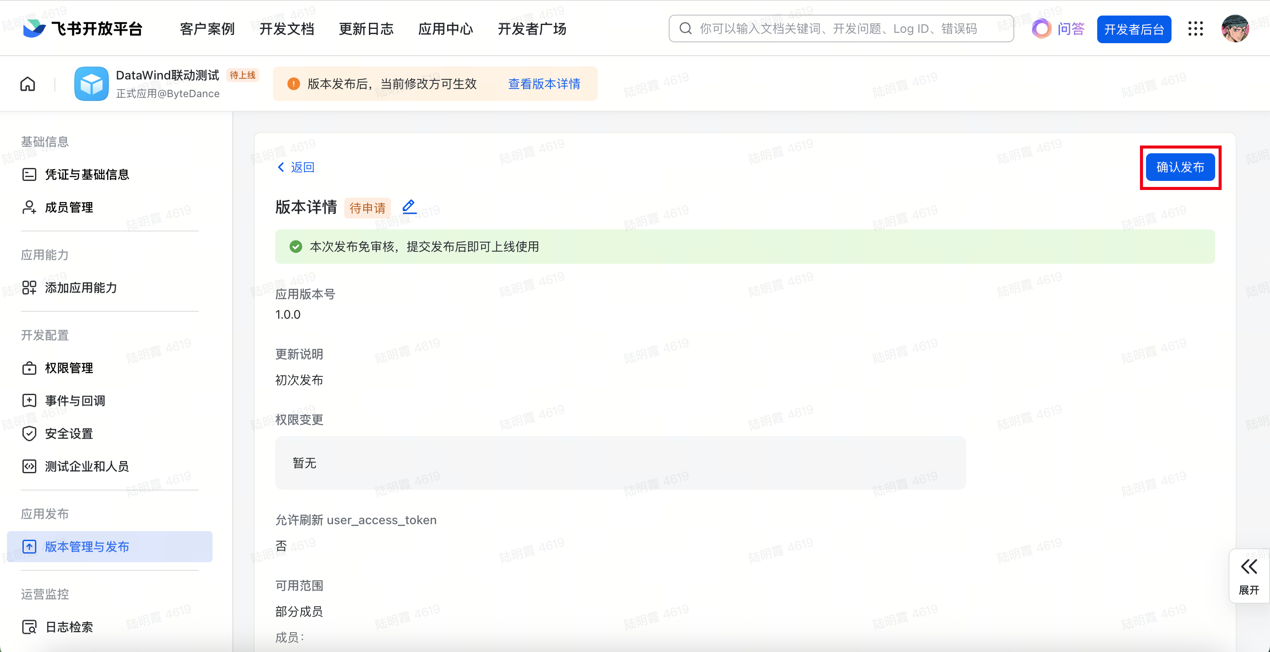Click the edit pencil icon next to 版本详情
The height and width of the screenshot is (652, 1270).
[409, 206]
